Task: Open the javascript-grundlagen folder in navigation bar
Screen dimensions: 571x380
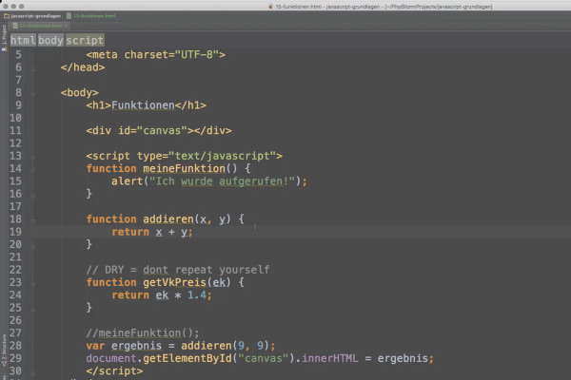Action: 32,16
